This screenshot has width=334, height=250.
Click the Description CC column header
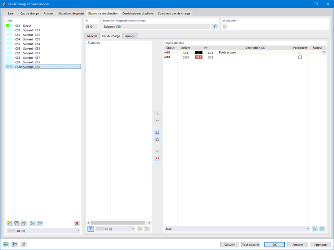[255, 48]
